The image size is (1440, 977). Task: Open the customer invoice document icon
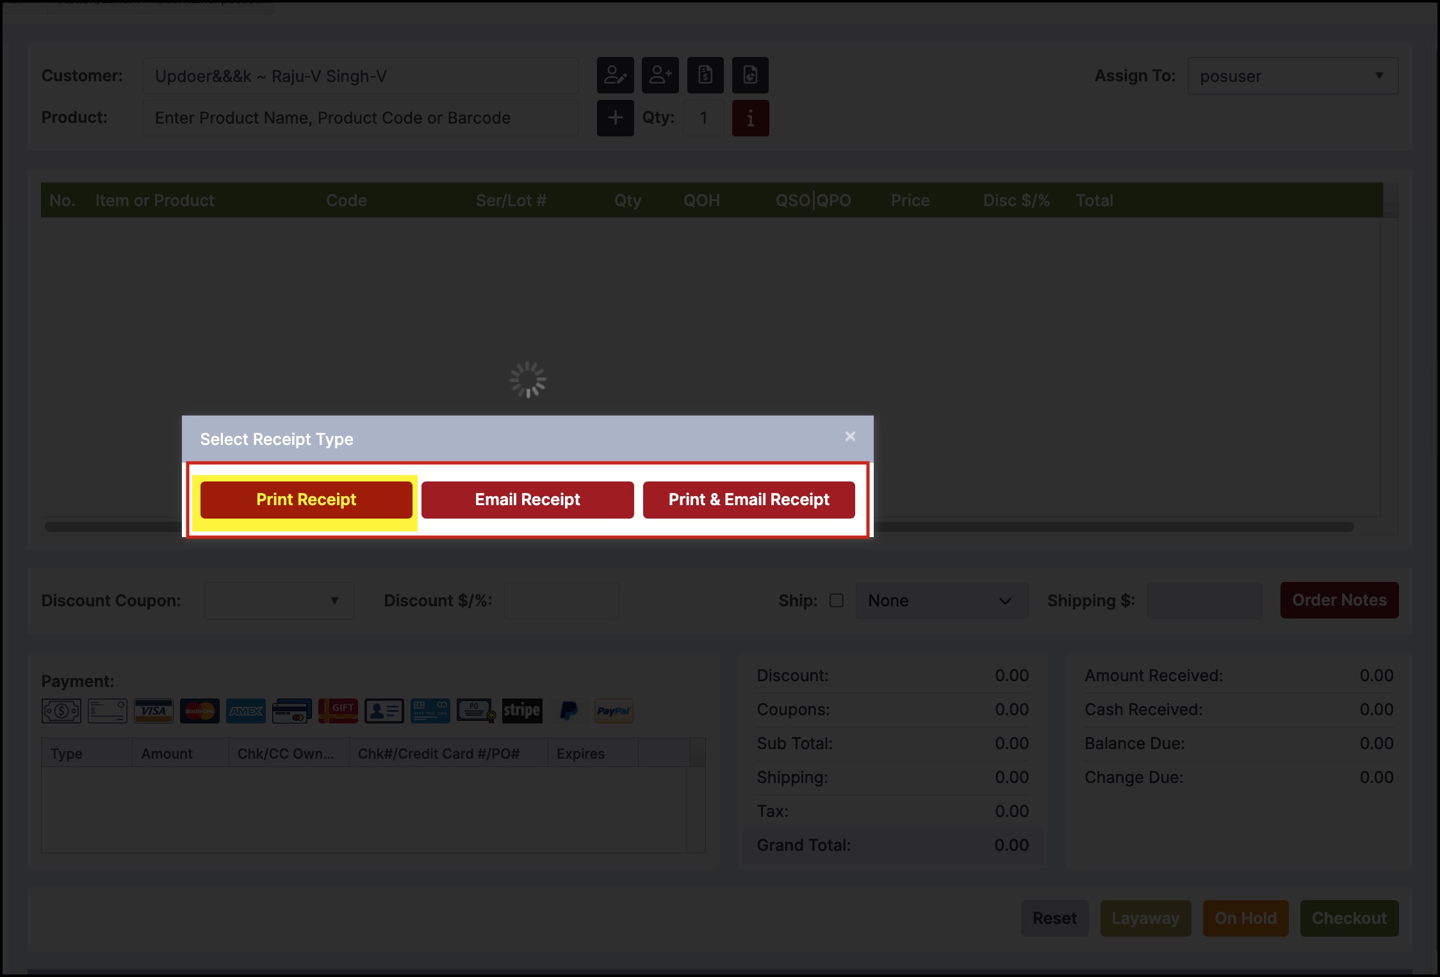click(x=705, y=76)
